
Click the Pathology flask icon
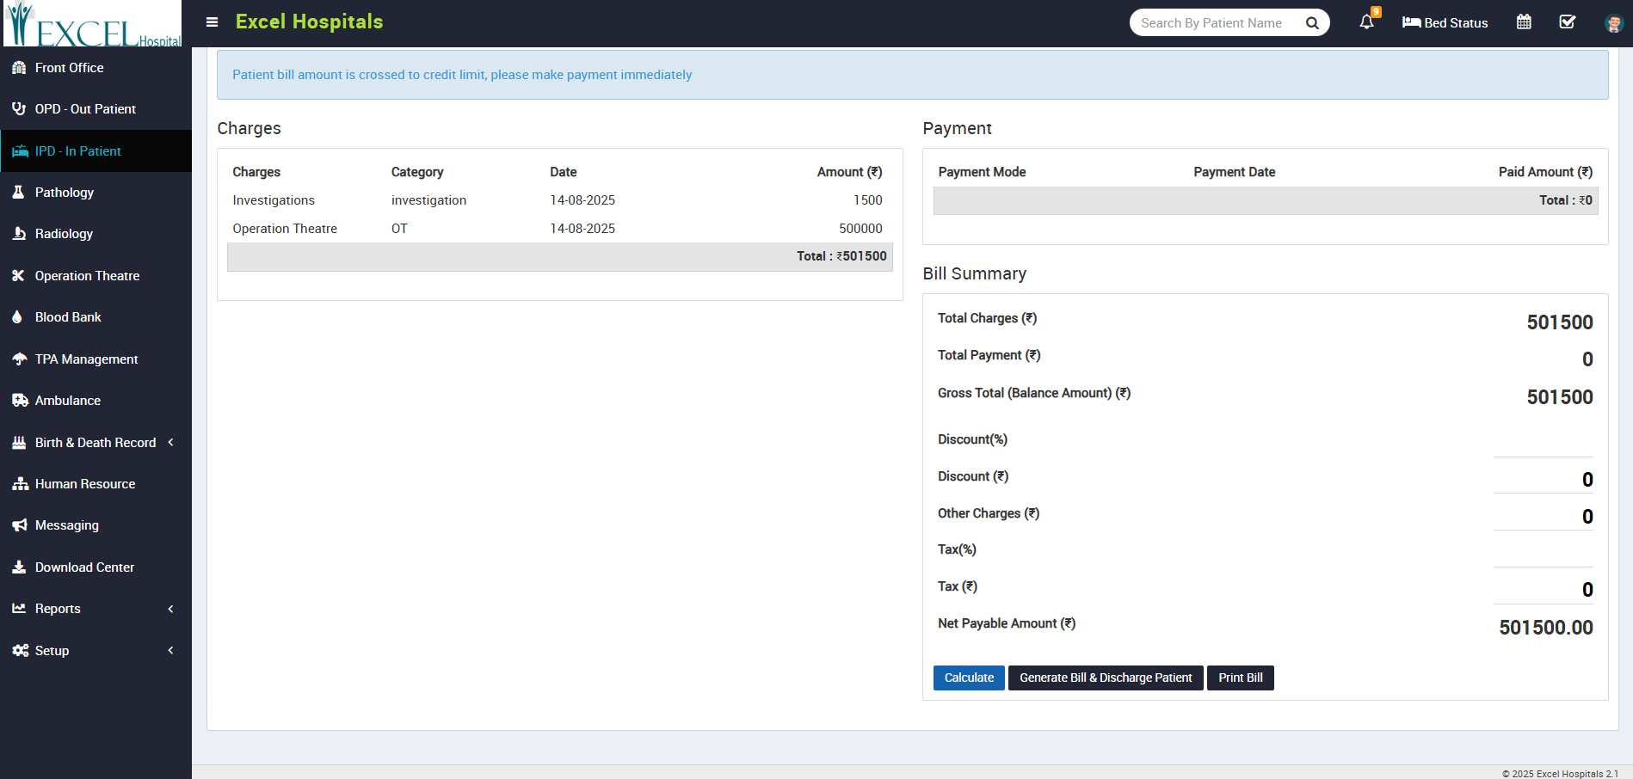pyautogui.click(x=18, y=193)
